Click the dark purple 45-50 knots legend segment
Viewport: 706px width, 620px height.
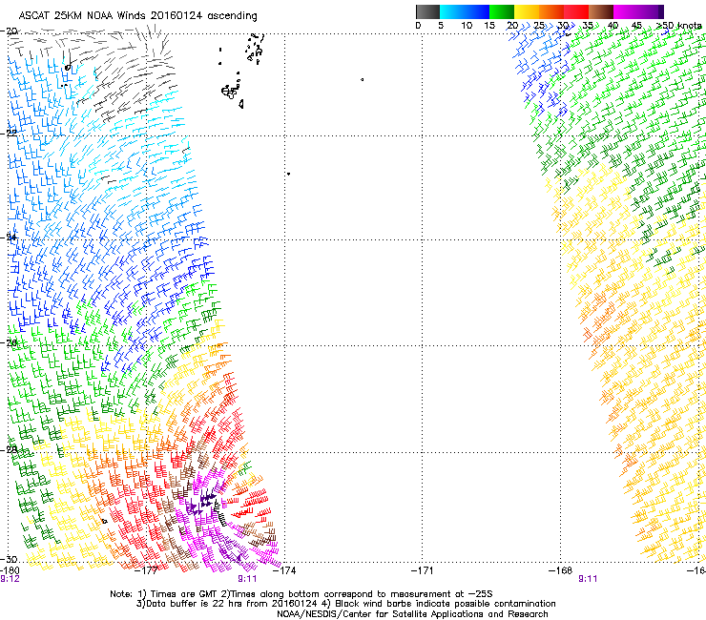point(651,11)
